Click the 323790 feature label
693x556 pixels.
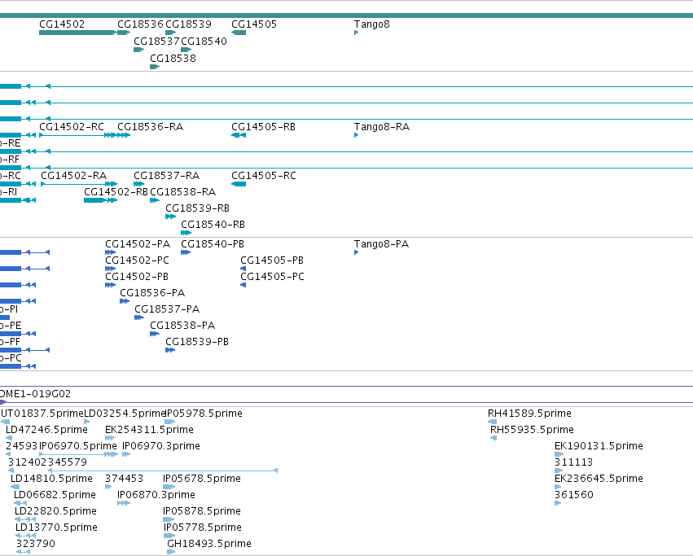pyautogui.click(x=36, y=544)
